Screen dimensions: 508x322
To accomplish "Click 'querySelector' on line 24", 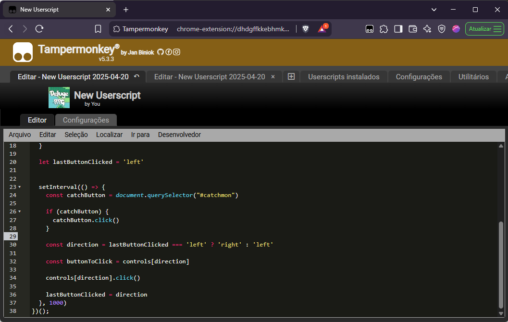I will [170, 195].
